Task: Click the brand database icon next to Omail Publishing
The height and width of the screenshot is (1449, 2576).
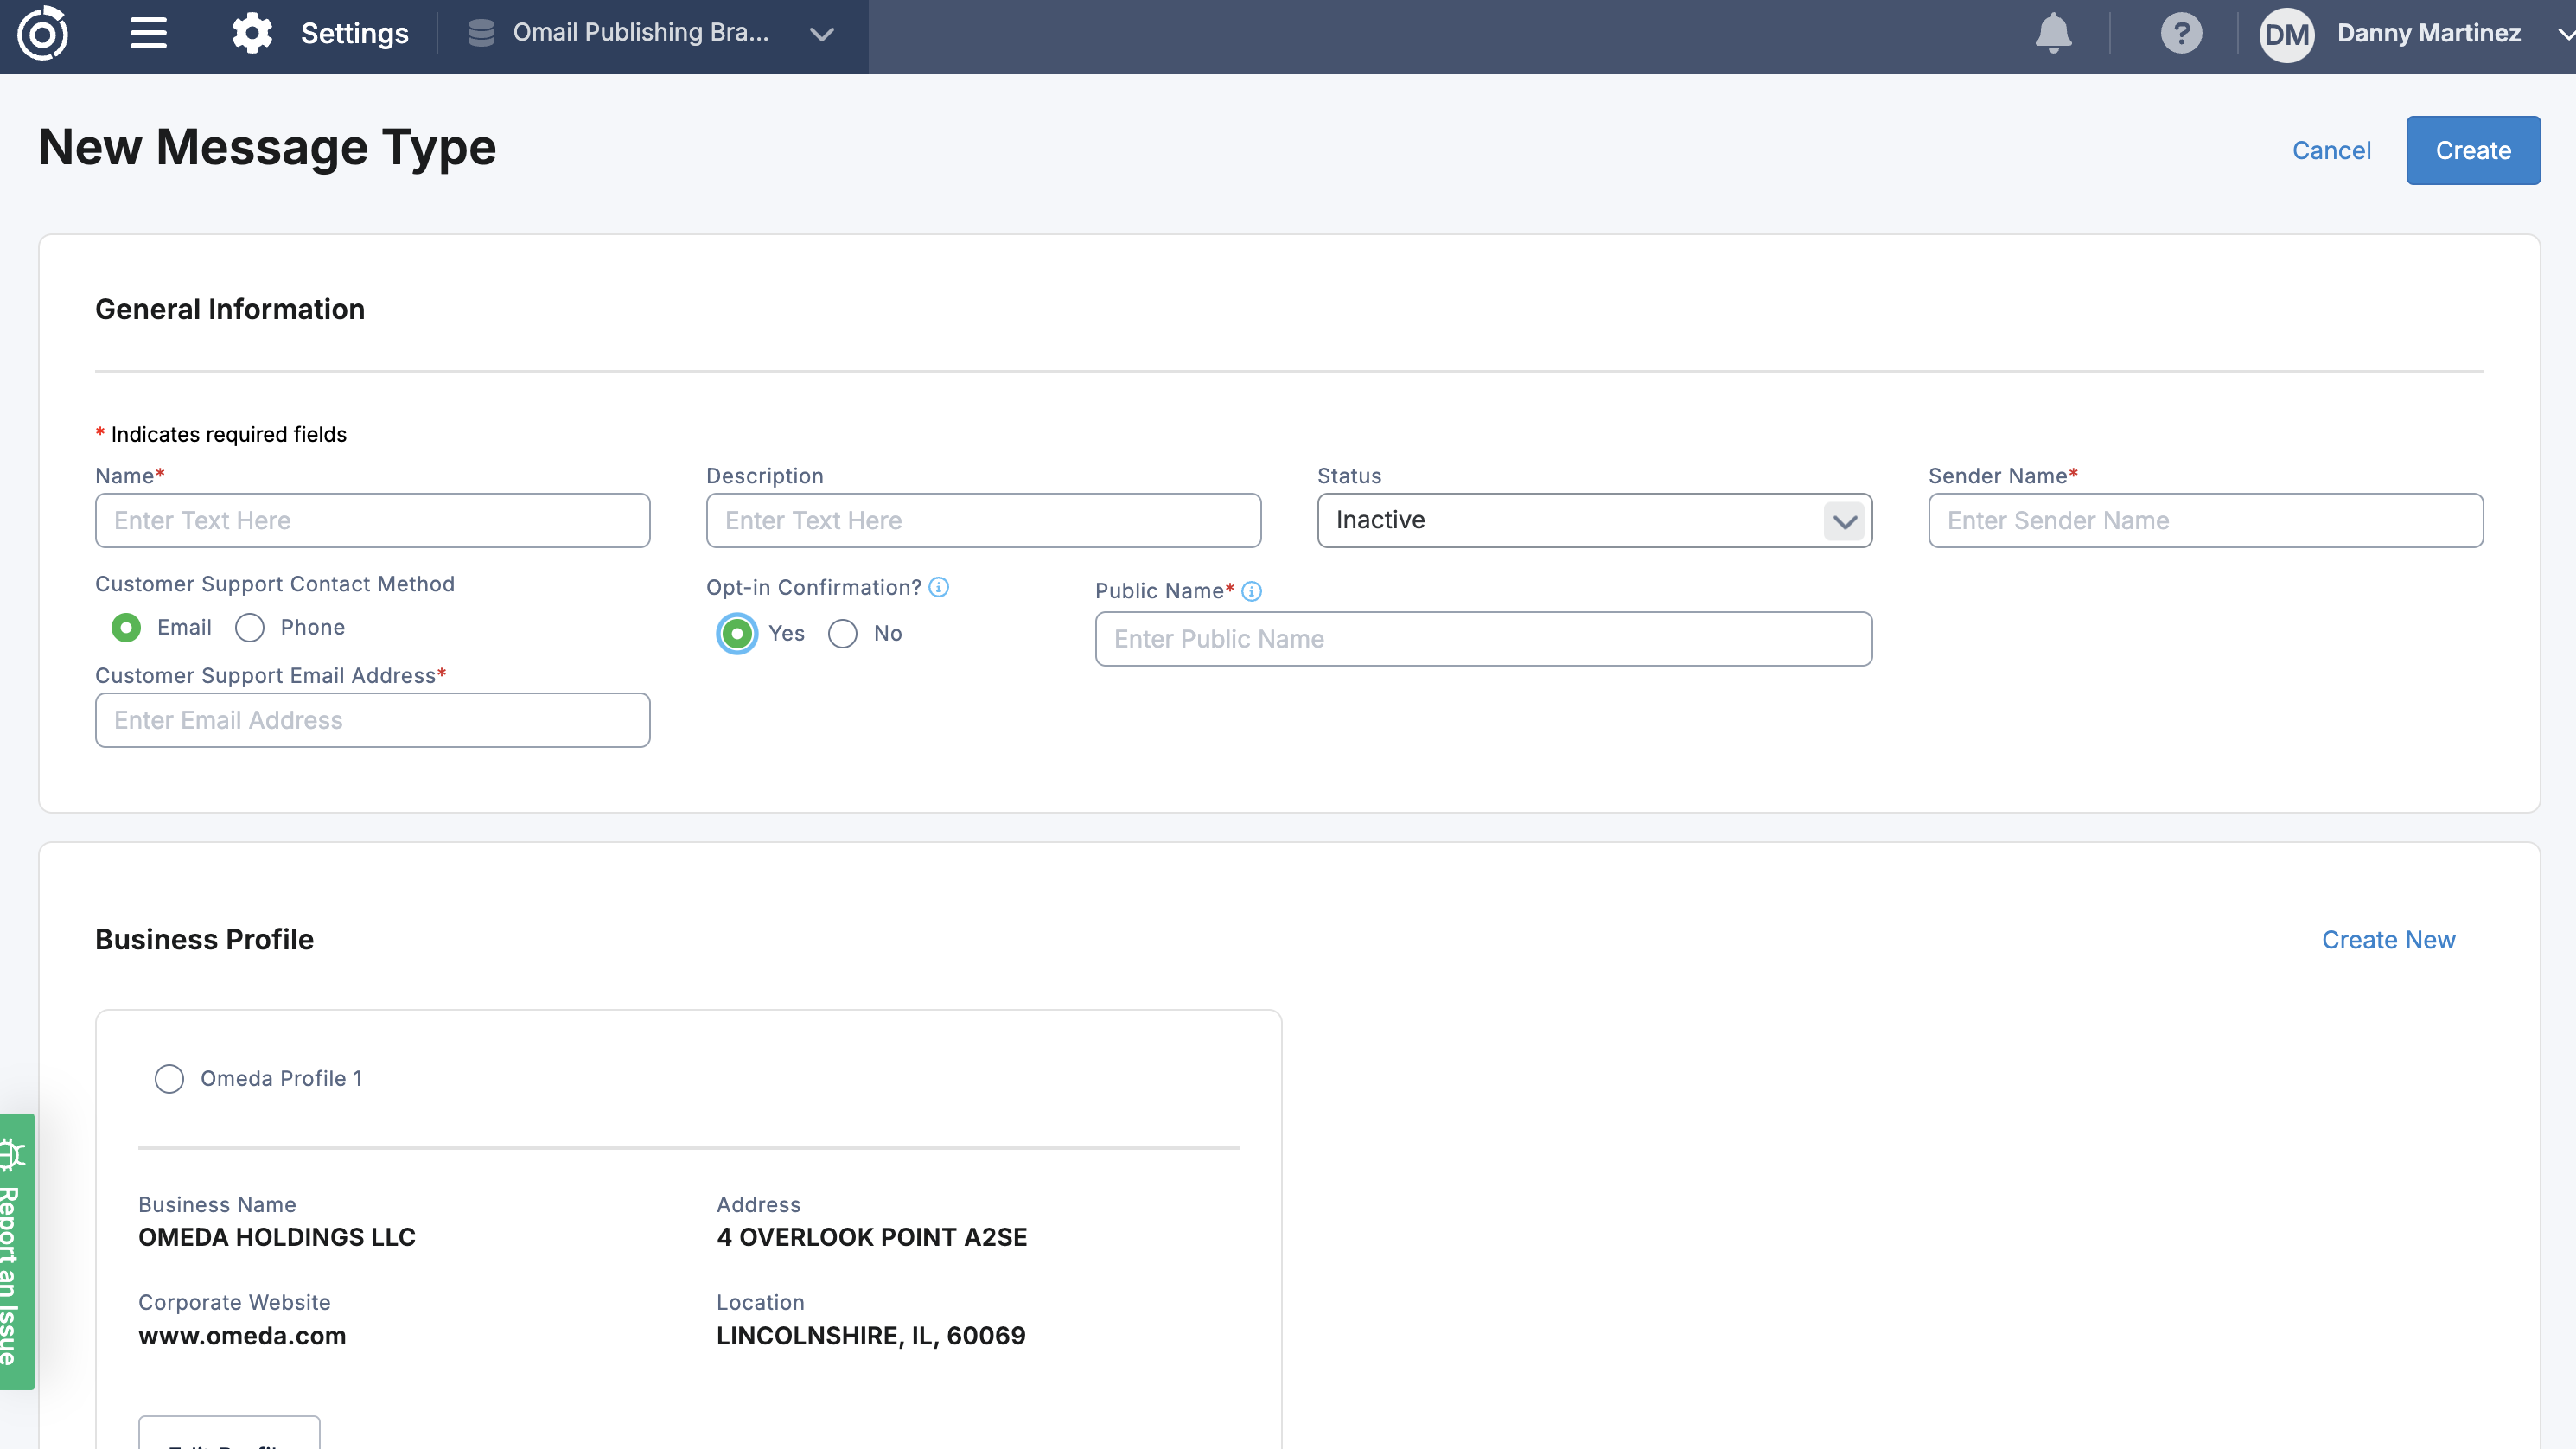Action: [x=480, y=32]
